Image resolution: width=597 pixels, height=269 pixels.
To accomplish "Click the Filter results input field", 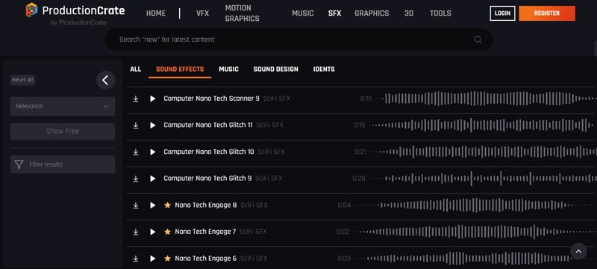I will click(63, 164).
